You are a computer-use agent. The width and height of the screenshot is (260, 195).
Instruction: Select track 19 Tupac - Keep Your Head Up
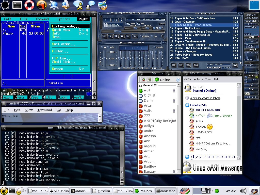(x=204, y=35)
